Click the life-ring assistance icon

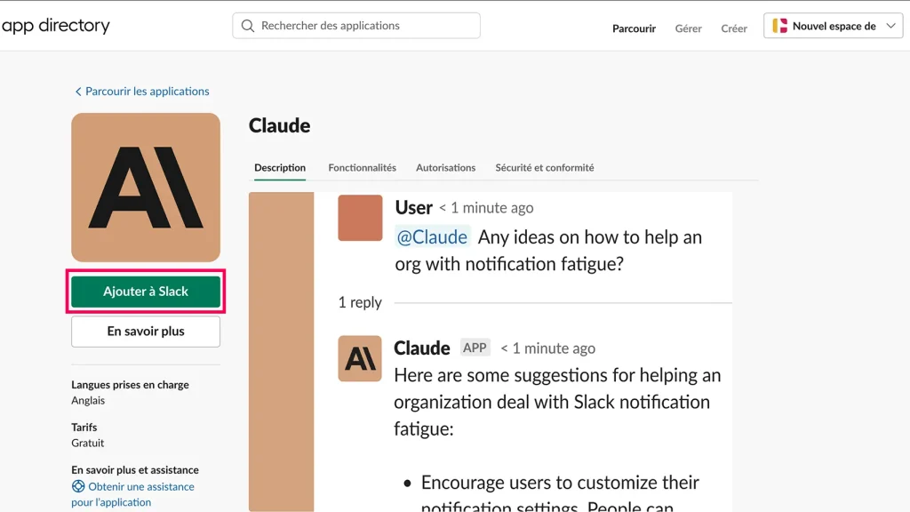pyautogui.click(x=78, y=486)
